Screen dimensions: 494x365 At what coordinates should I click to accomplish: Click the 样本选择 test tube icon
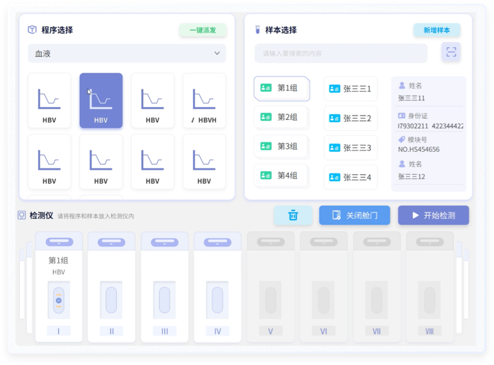(x=258, y=30)
